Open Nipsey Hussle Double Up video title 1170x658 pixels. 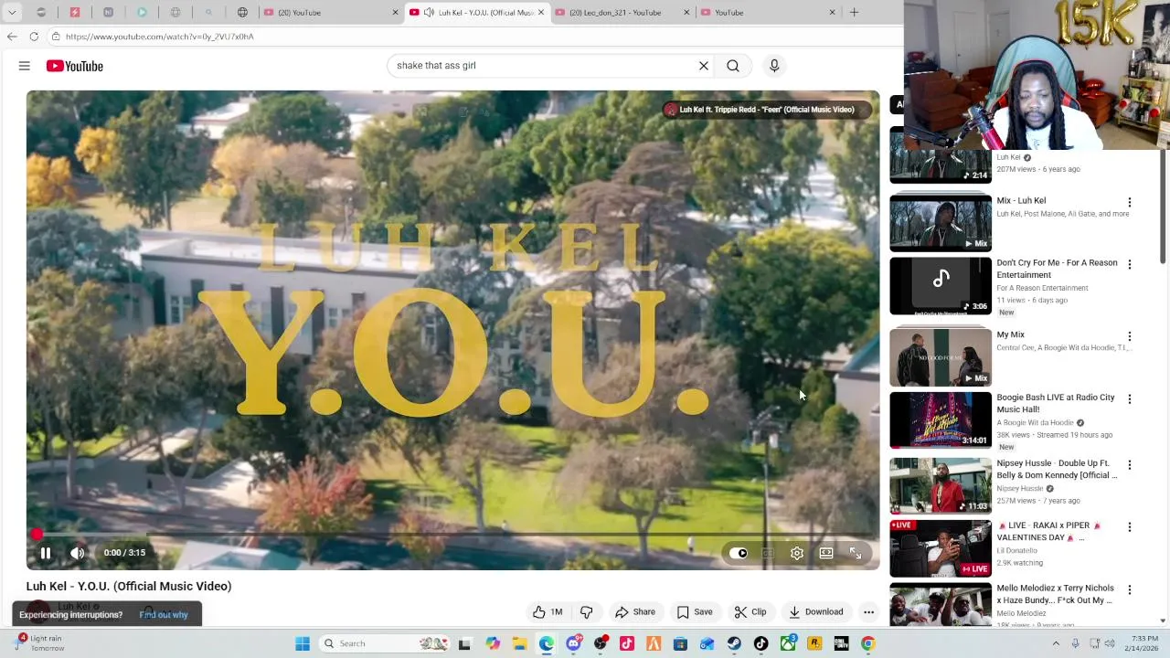pyautogui.click(x=1057, y=469)
